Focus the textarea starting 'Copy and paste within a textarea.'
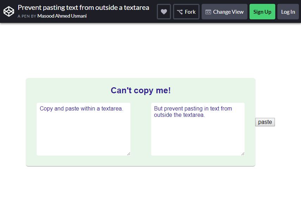This screenshot has height=221, width=301. click(x=84, y=129)
